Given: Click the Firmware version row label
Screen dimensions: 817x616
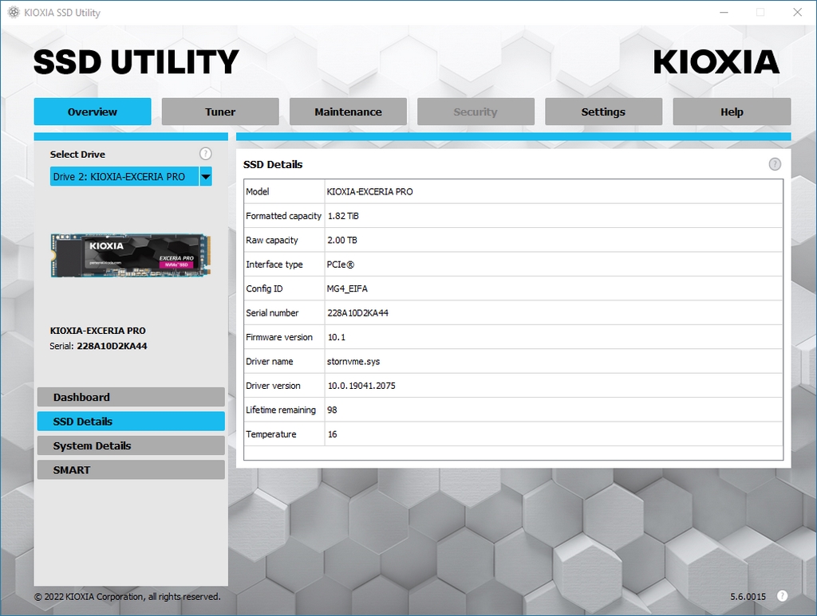Looking at the screenshot, I should pyautogui.click(x=279, y=337).
